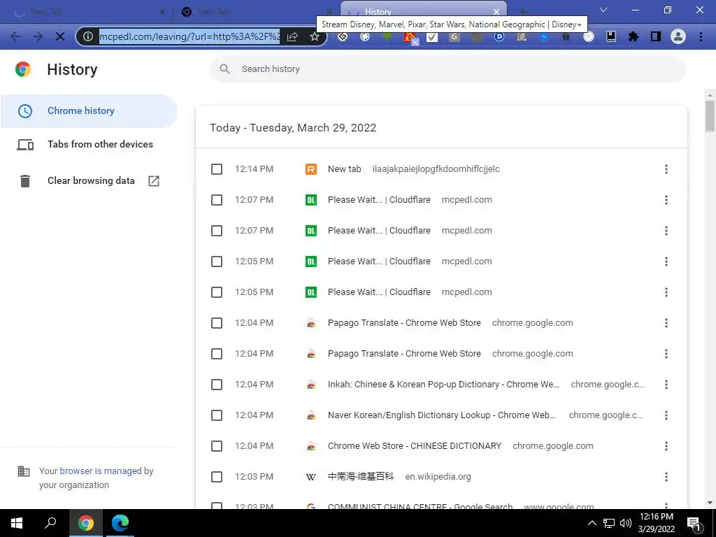
Task: Click the bookmark-book extension icon
Action: point(611,36)
